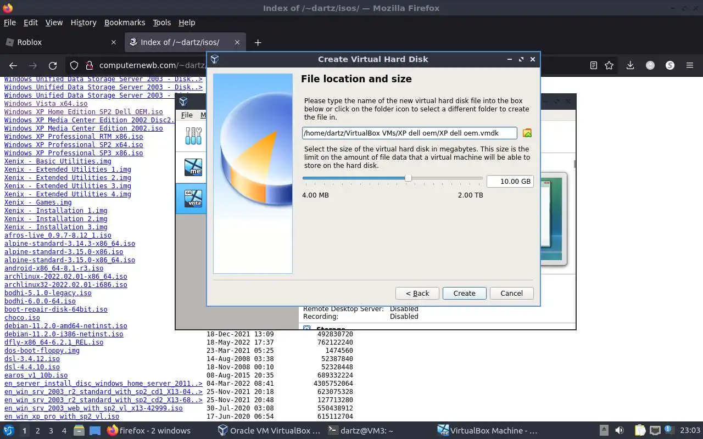Open the system start menu icon in taskbar
The height and width of the screenshot is (439, 703).
click(9, 431)
